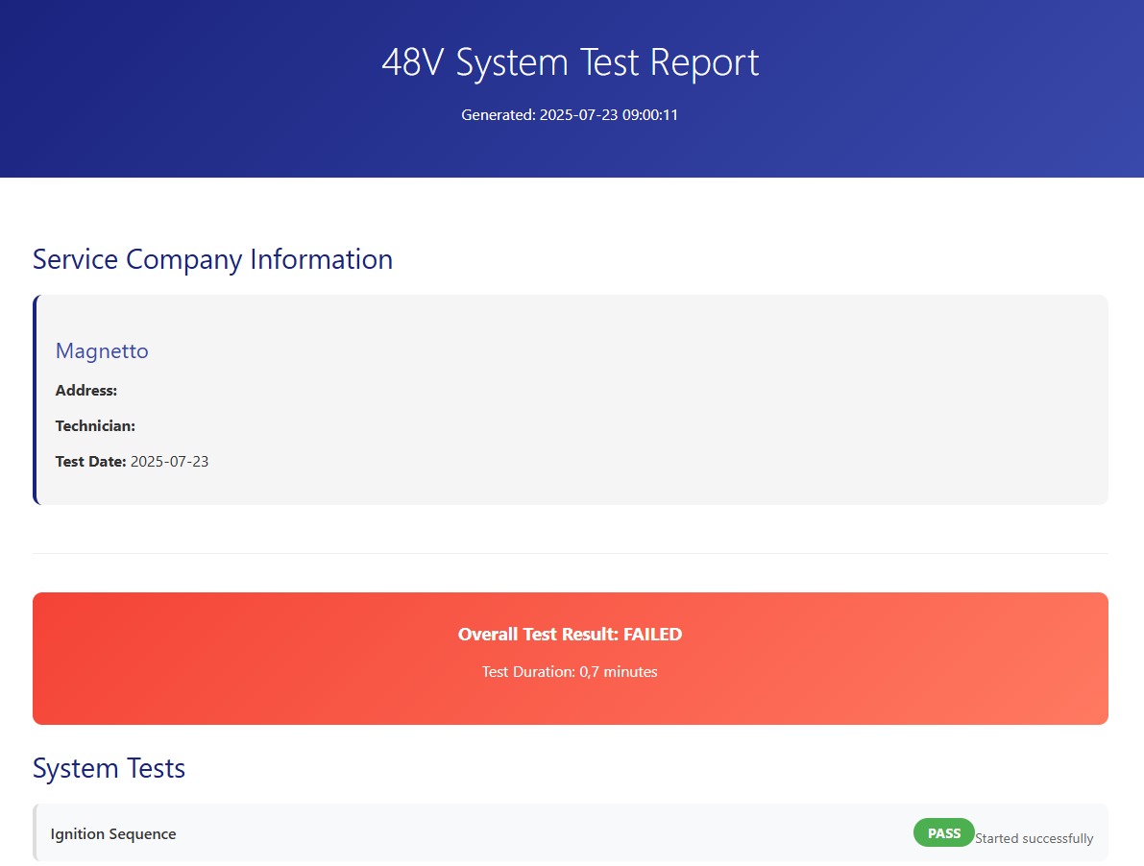The width and height of the screenshot is (1144, 866).
Task: Click the dark blue left border of company card
Action: (x=35, y=399)
